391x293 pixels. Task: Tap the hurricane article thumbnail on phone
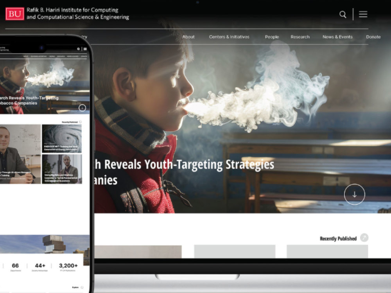coord(62,139)
